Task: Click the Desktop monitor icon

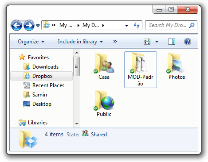Action: 27,104
